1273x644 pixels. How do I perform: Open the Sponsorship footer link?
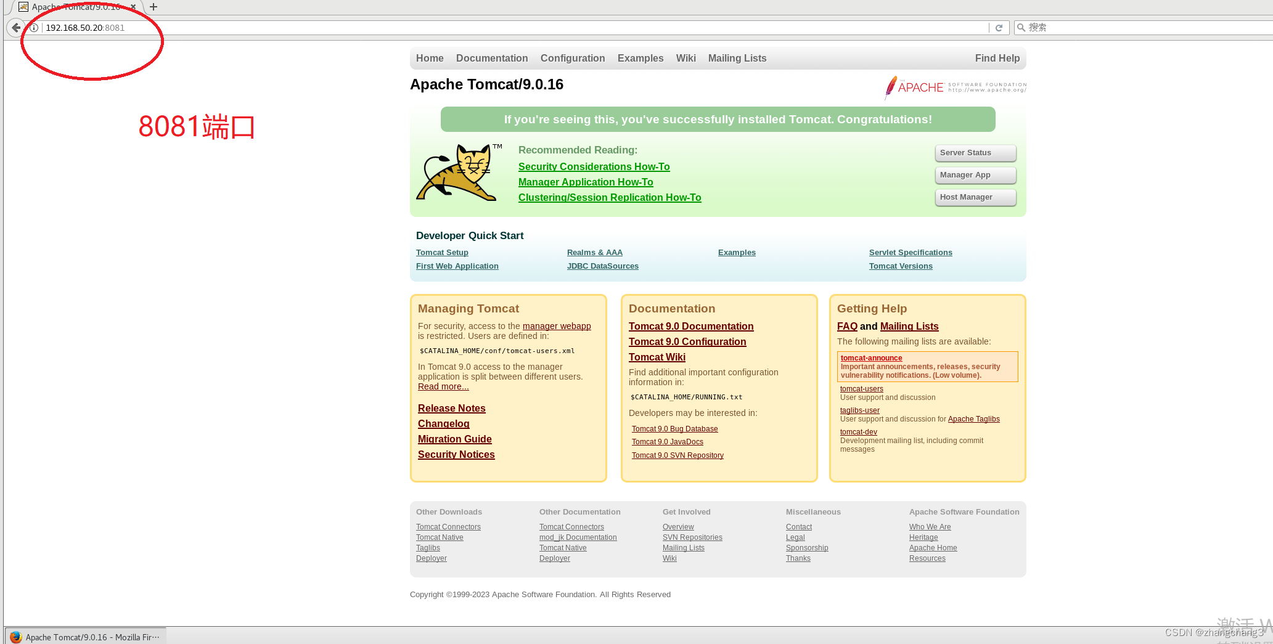click(x=807, y=548)
